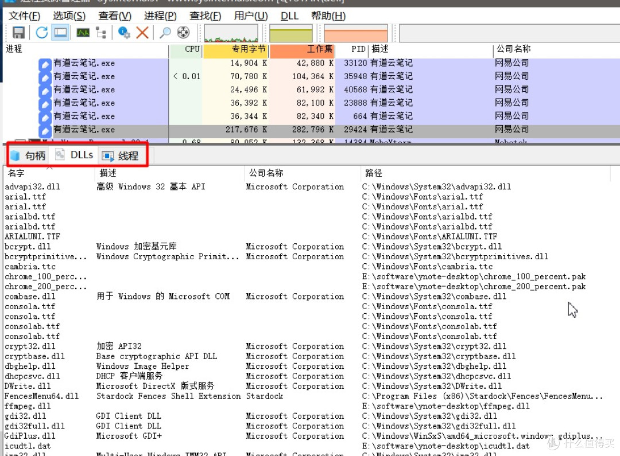Open the DLL menu
Viewport: 620px width, 456px height.
click(289, 16)
